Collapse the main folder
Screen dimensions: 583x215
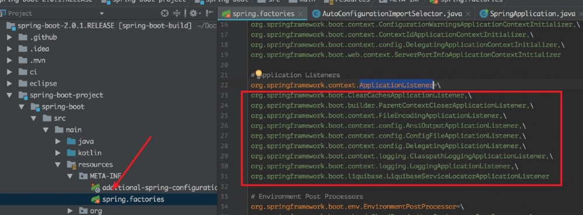45,130
